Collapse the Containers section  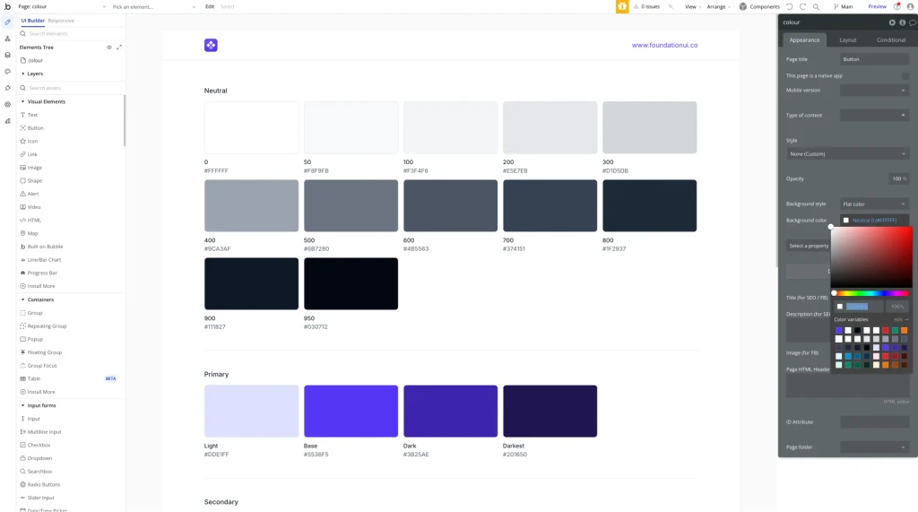point(22,299)
